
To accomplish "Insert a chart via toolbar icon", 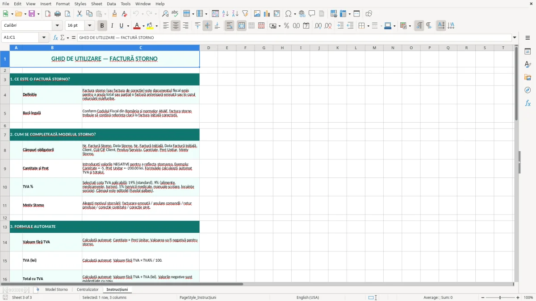I will 267,14.
